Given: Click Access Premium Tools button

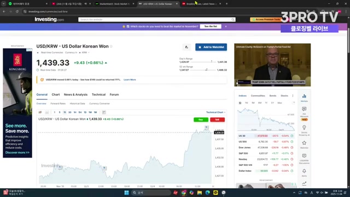Looking at the screenshot, I should point(266,20).
